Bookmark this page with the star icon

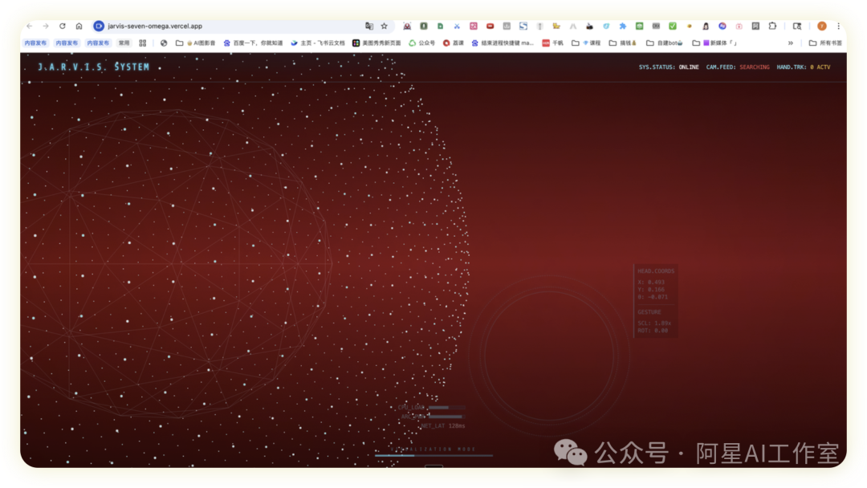pyautogui.click(x=385, y=26)
